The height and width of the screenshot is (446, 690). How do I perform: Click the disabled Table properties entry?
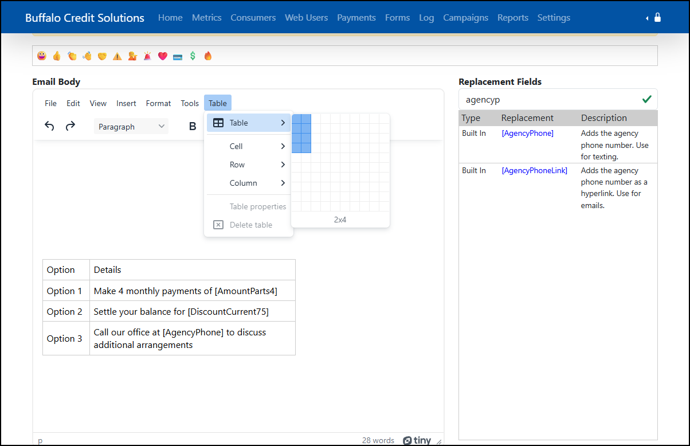(249, 206)
